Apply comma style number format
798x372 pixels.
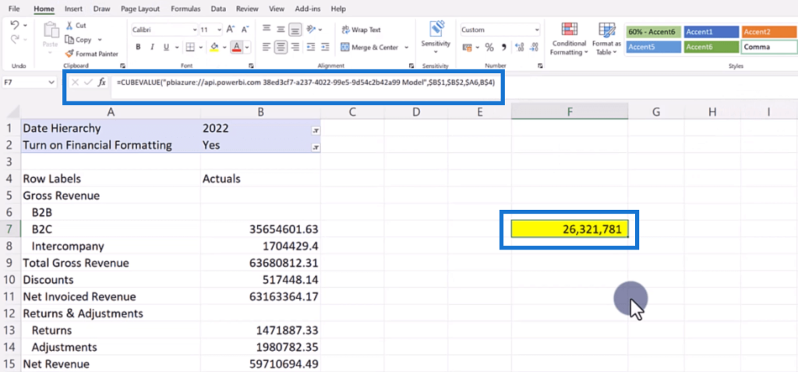pos(504,48)
